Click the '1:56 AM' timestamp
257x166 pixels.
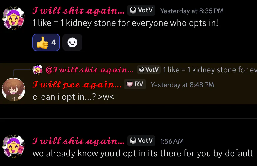pos(172,141)
